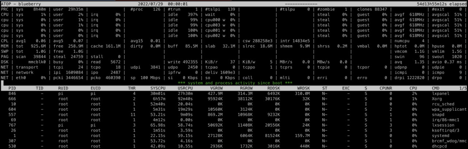Select the Xorg process name
468x149 pixels.
click(x=437, y=99)
